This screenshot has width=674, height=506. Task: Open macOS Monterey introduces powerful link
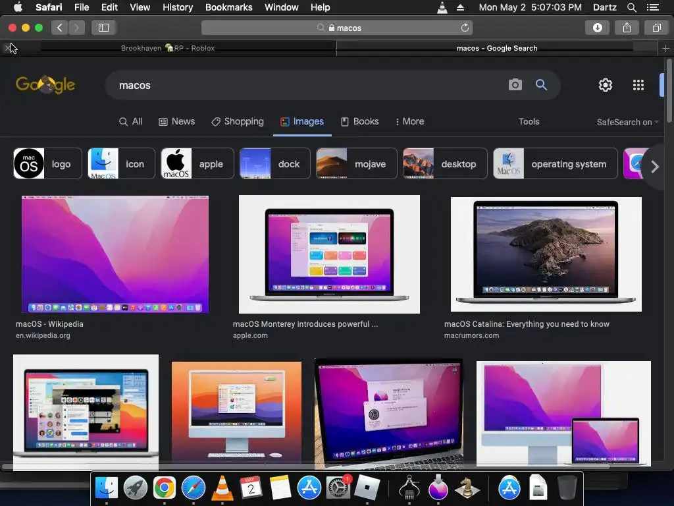click(x=305, y=324)
